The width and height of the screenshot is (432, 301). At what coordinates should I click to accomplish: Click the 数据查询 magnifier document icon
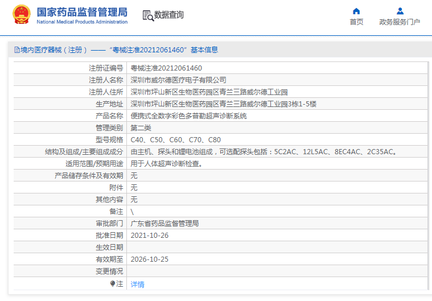(148, 15)
